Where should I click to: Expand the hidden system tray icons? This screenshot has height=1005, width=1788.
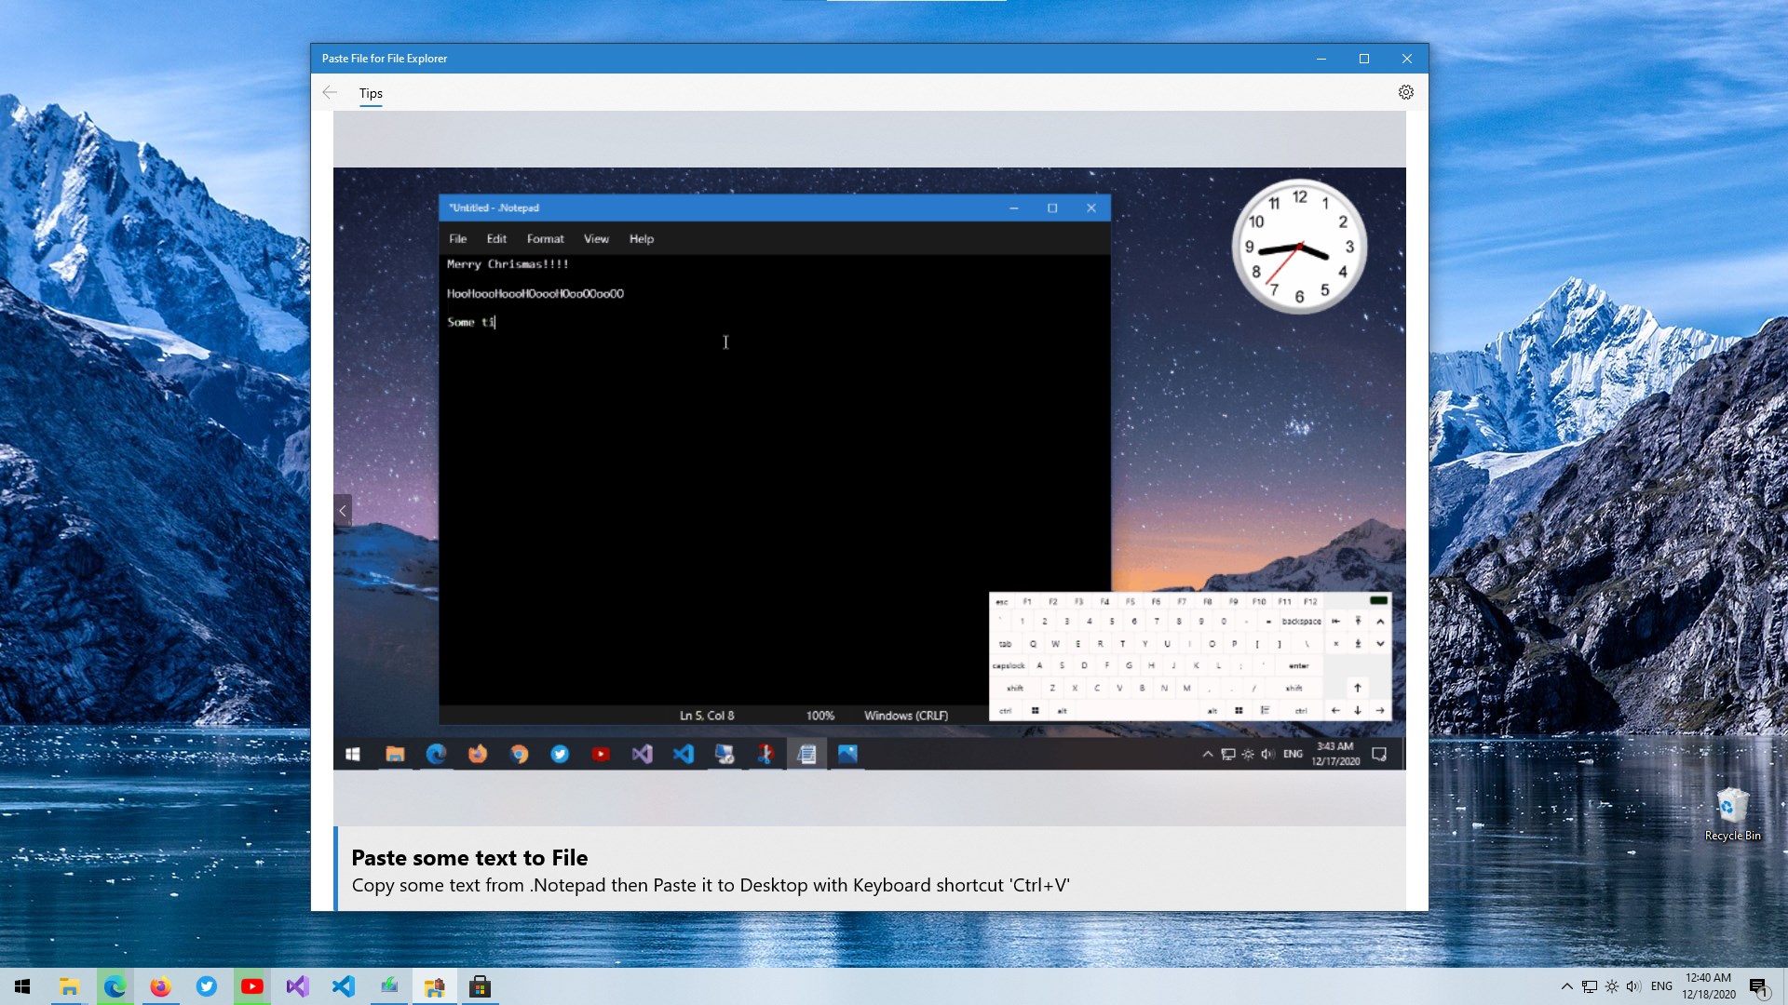click(x=1566, y=986)
